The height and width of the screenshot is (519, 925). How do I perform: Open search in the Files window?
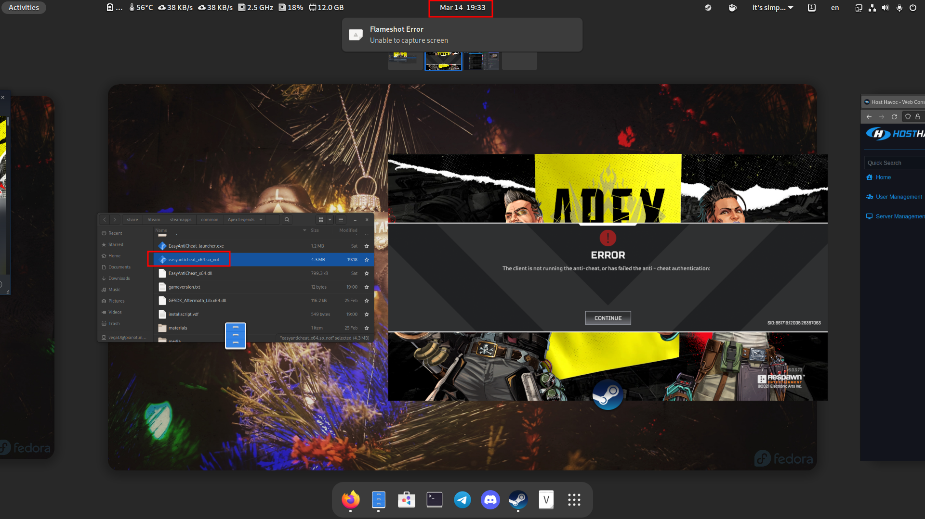click(x=287, y=220)
